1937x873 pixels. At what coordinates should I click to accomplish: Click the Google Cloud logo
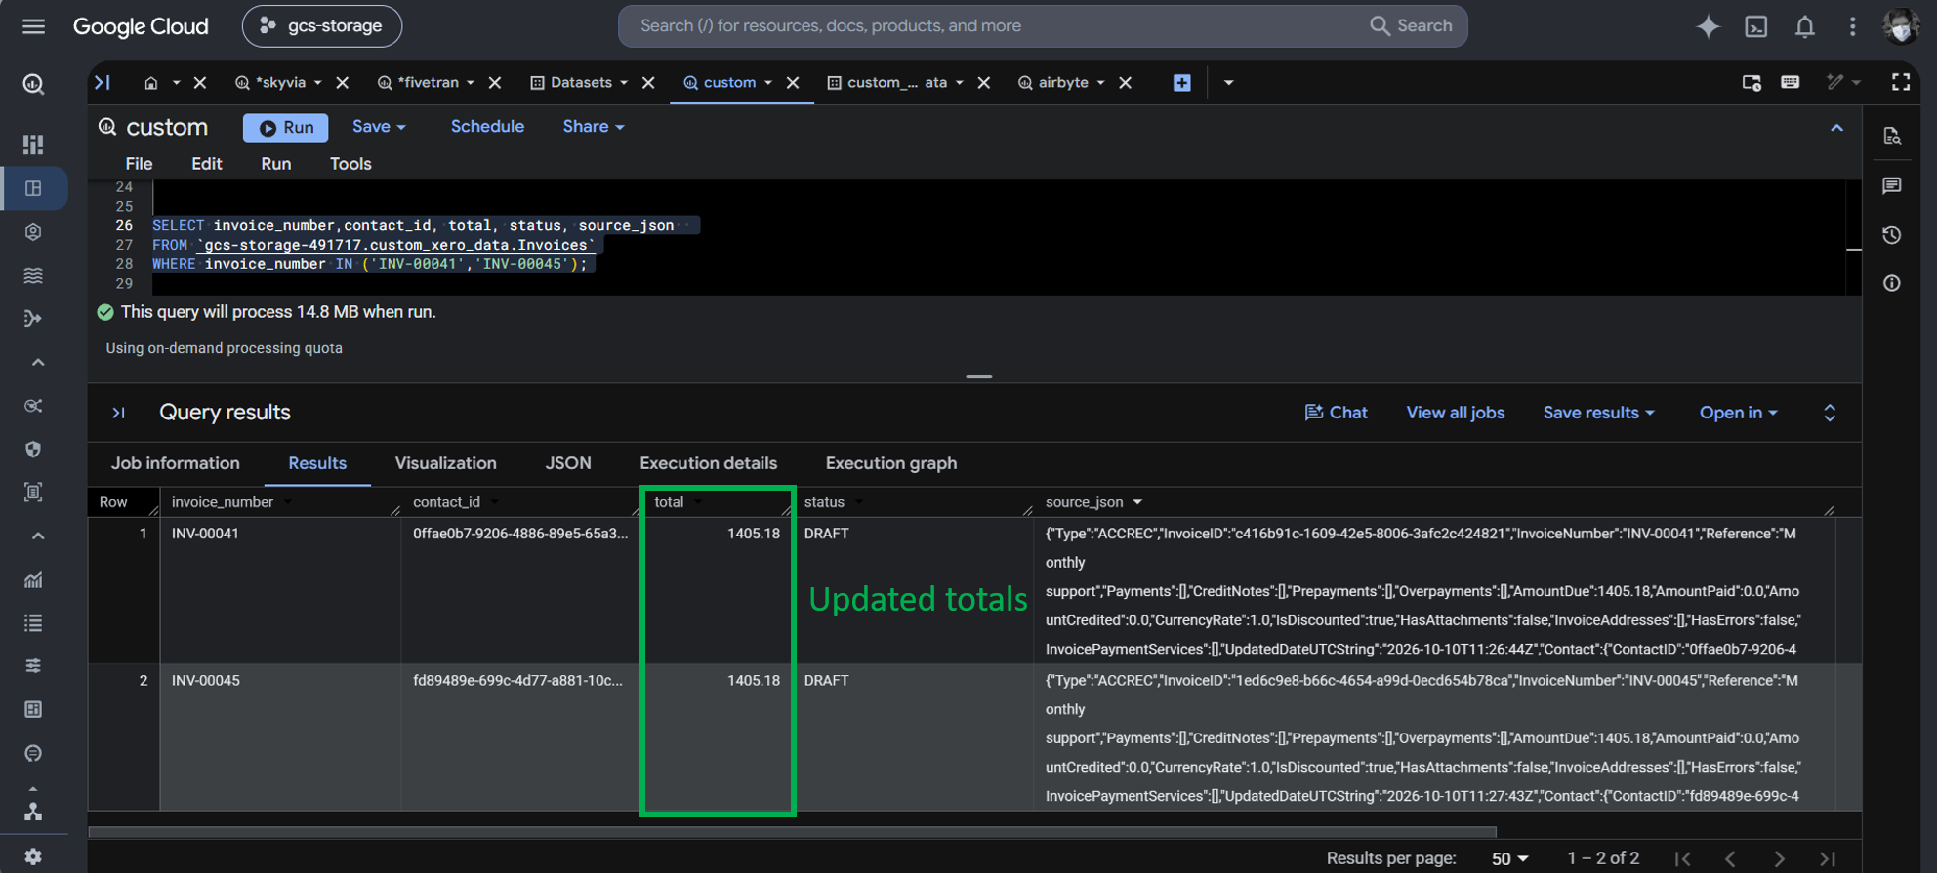141,26
